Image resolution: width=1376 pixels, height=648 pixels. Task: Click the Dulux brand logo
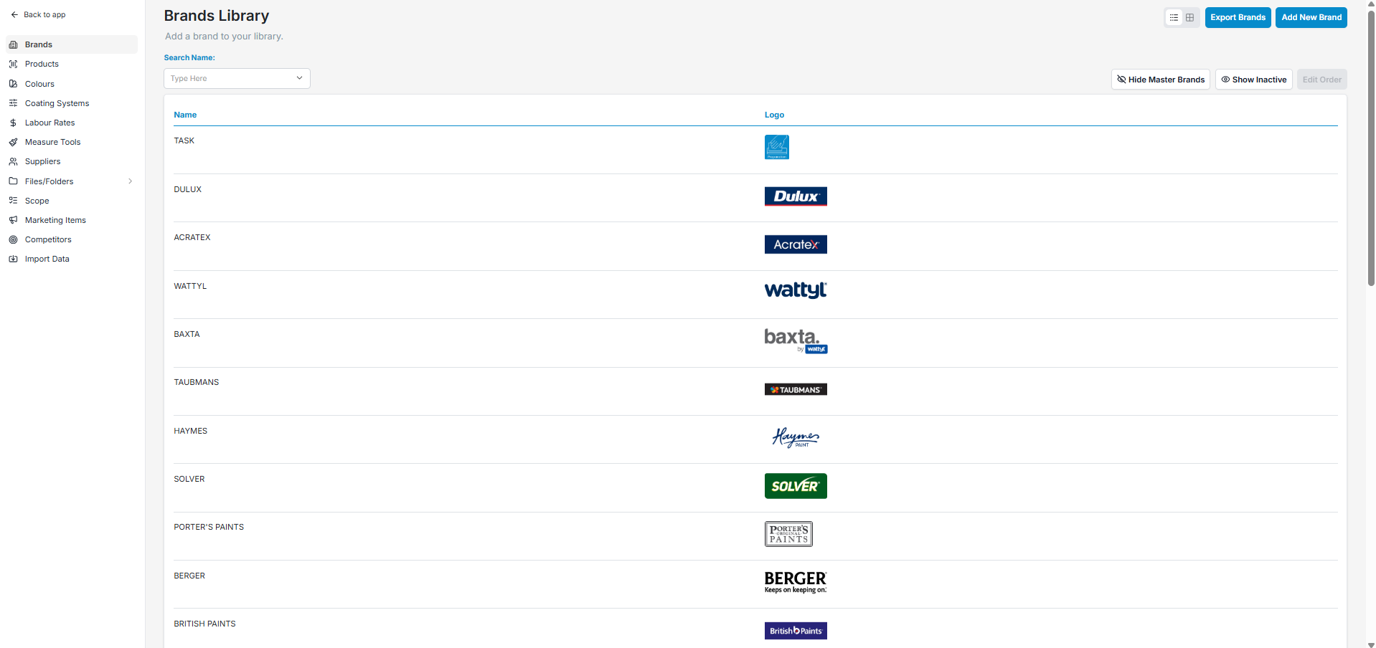click(x=796, y=196)
